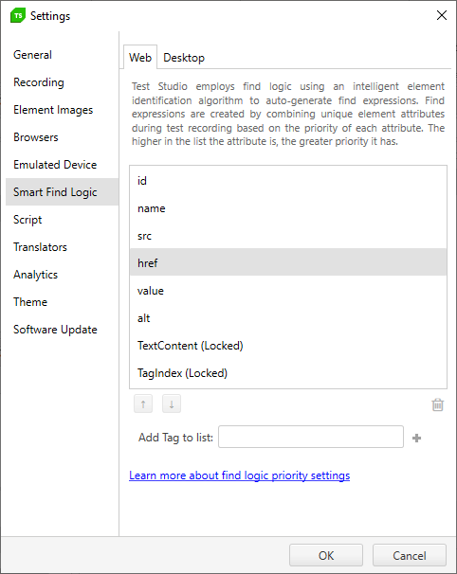This screenshot has height=574, width=457.
Task: Select the id attribute in list
Action: click(x=288, y=181)
